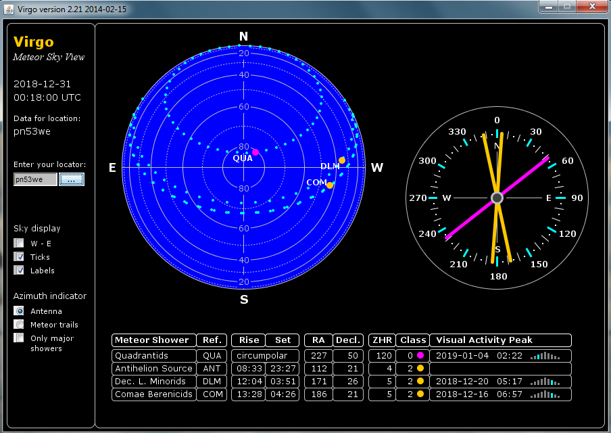
Task: Click the 23:27 set time cell
Action: tap(283, 369)
